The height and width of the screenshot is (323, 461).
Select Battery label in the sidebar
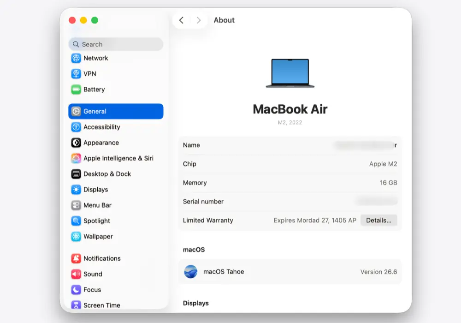(x=94, y=90)
